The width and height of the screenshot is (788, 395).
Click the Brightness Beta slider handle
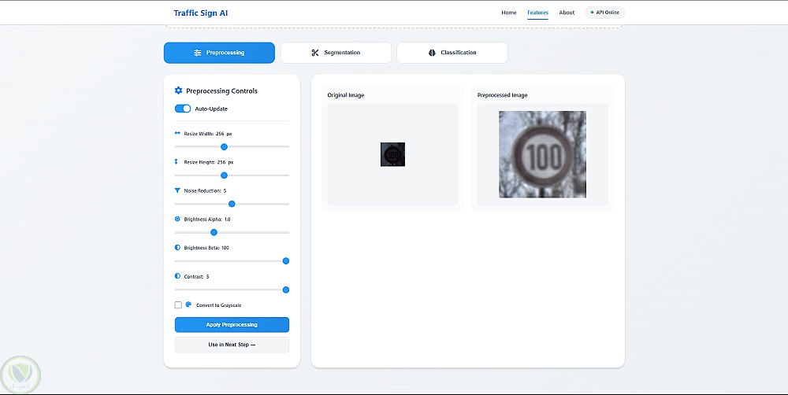coord(286,261)
